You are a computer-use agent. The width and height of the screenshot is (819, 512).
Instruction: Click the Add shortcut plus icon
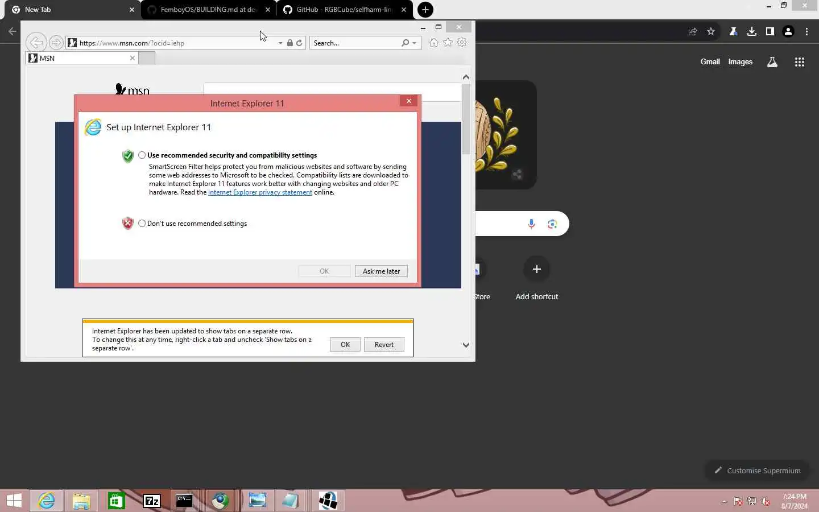point(536,269)
